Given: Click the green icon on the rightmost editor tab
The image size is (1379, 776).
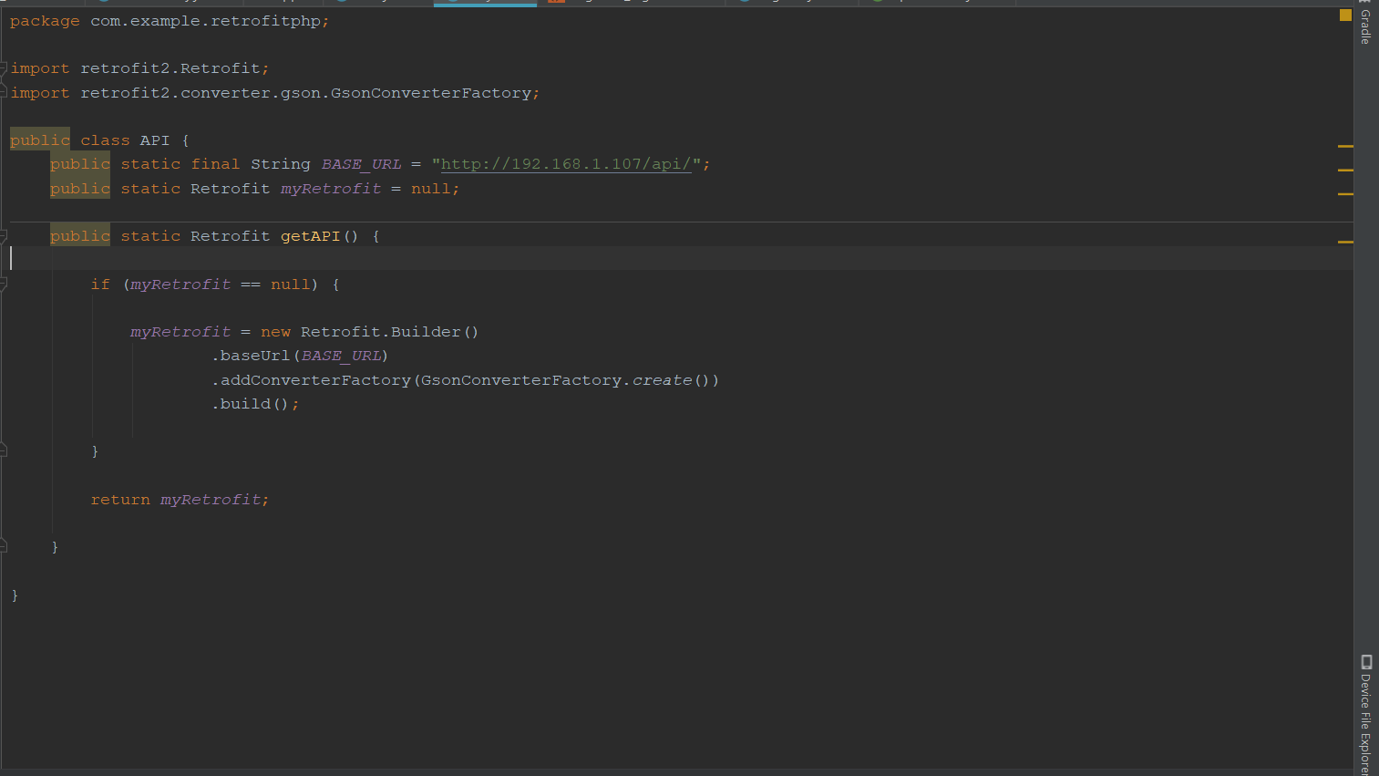Looking at the screenshot, I should (877, 3).
